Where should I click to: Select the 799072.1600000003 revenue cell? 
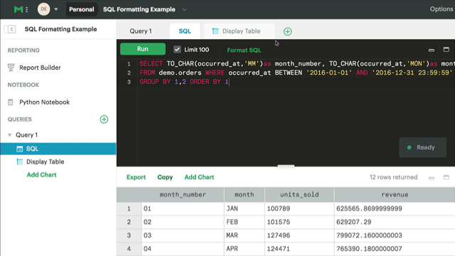395,235
